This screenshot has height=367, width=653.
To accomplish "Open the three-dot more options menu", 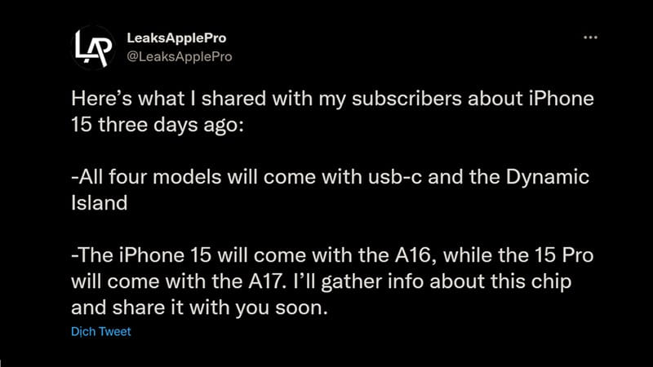I will click(x=590, y=38).
